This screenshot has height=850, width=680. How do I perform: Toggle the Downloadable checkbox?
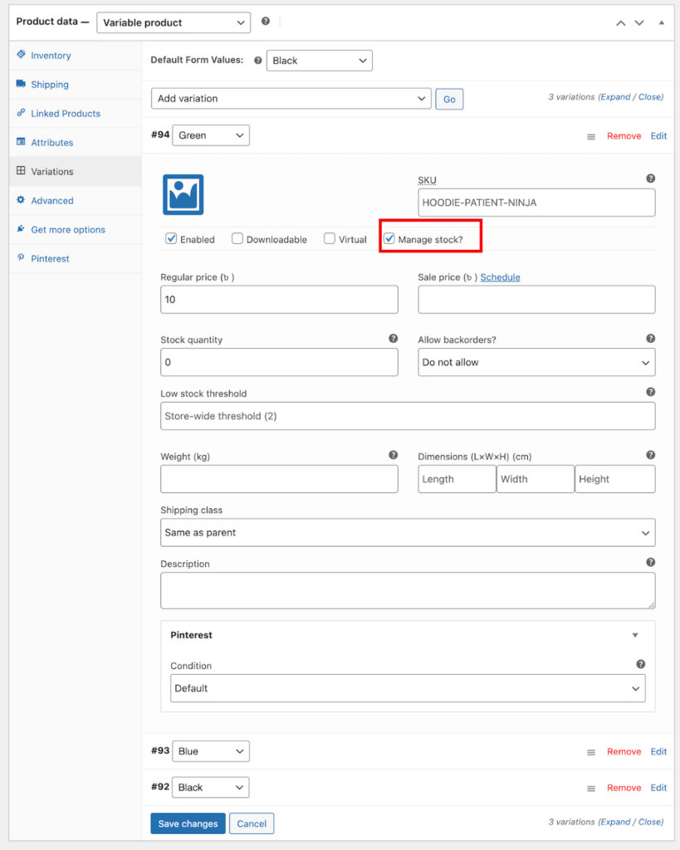pos(237,238)
